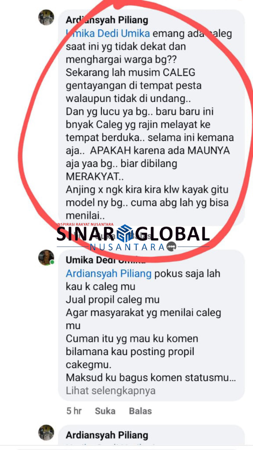Open the avatar beside the bottom-most comment
Image resolution: width=253 pixels, height=450 pixels.
(x=46, y=432)
